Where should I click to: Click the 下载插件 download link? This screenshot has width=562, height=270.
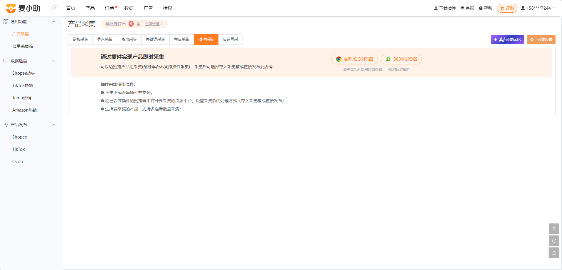[x=445, y=8]
